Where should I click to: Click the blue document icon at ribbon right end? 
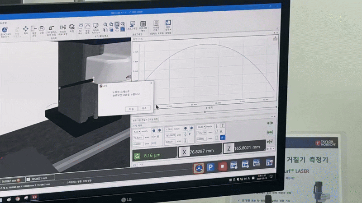(x=168, y=23)
